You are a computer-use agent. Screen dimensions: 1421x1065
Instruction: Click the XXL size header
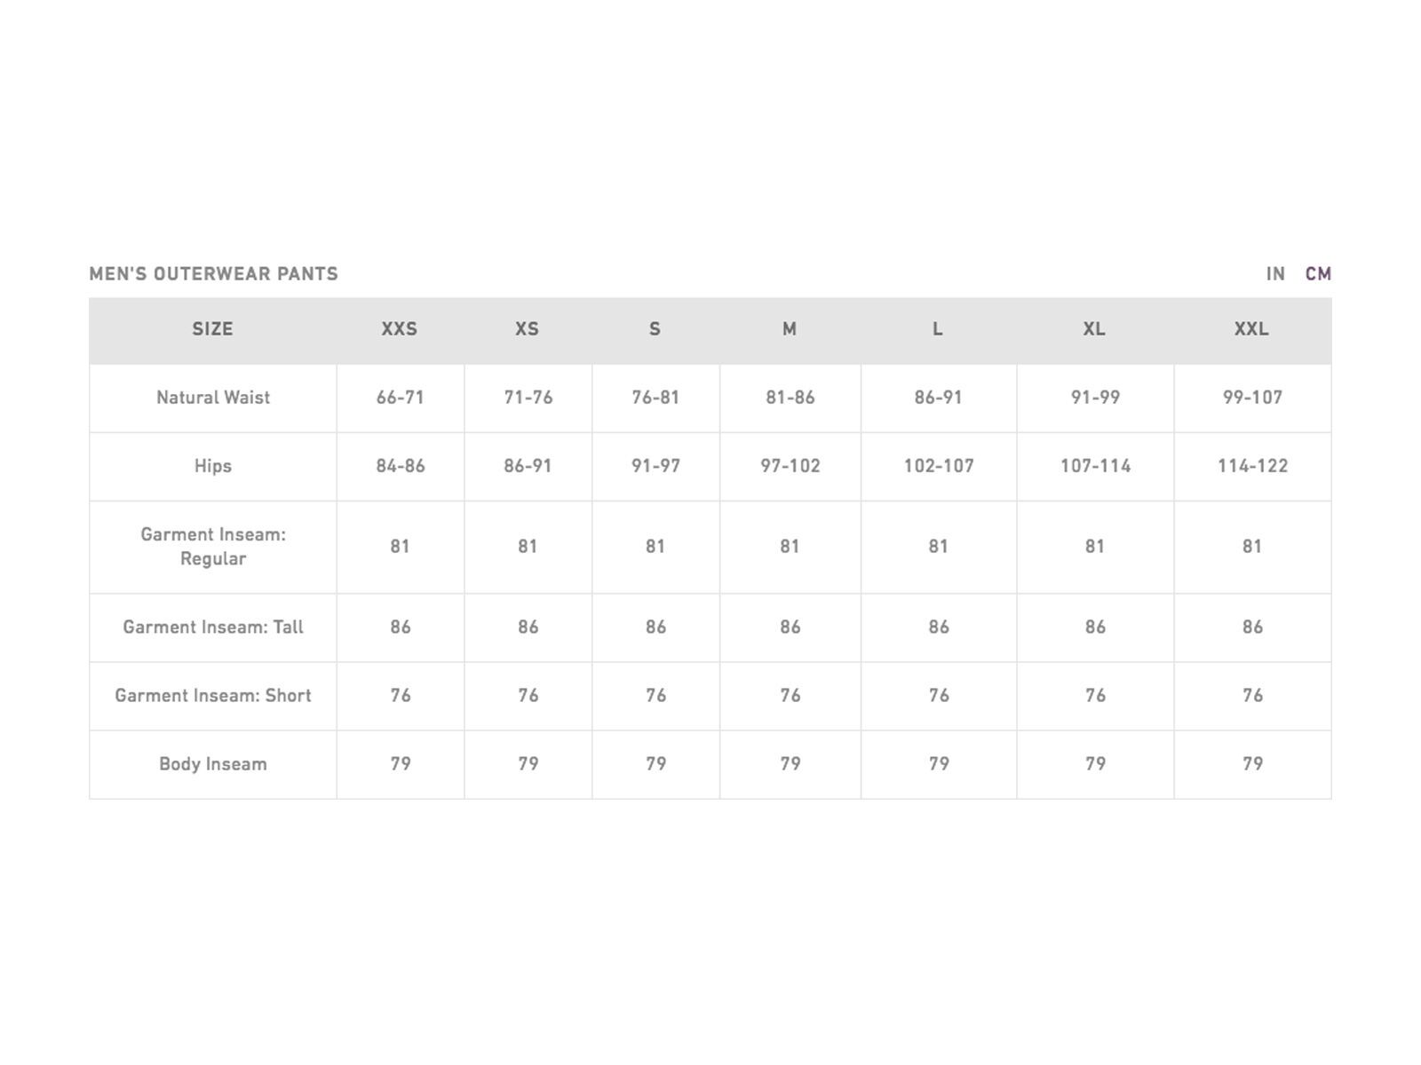(1251, 329)
